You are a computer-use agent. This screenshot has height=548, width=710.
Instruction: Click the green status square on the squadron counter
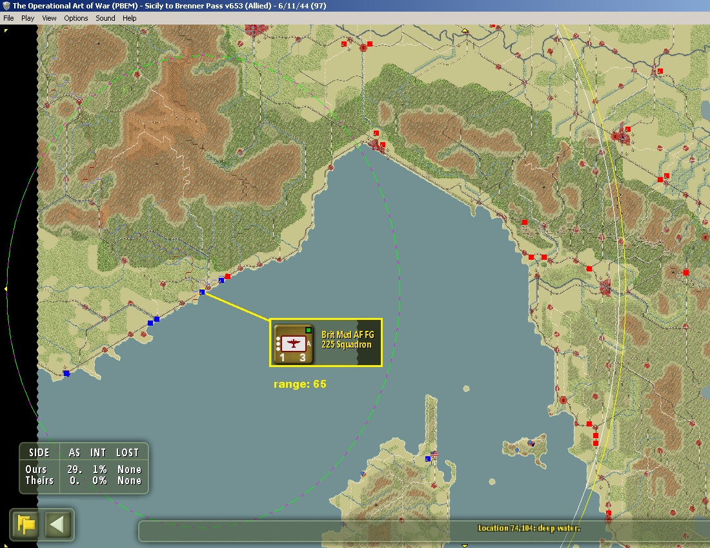click(309, 330)
